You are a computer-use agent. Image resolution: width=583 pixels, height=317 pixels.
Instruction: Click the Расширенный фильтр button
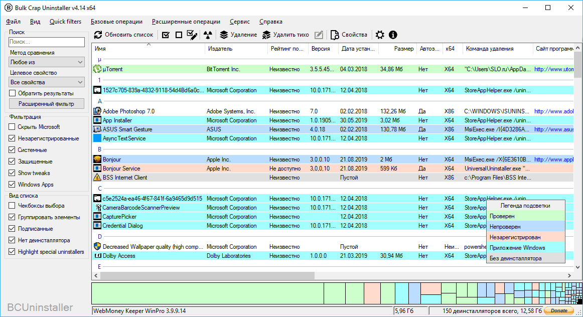(47, 104)
